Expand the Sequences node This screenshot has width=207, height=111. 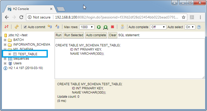click(5, 59)
